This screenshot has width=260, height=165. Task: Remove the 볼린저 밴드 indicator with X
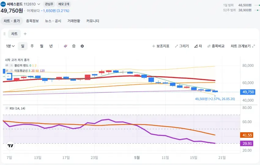pos(11,66)
